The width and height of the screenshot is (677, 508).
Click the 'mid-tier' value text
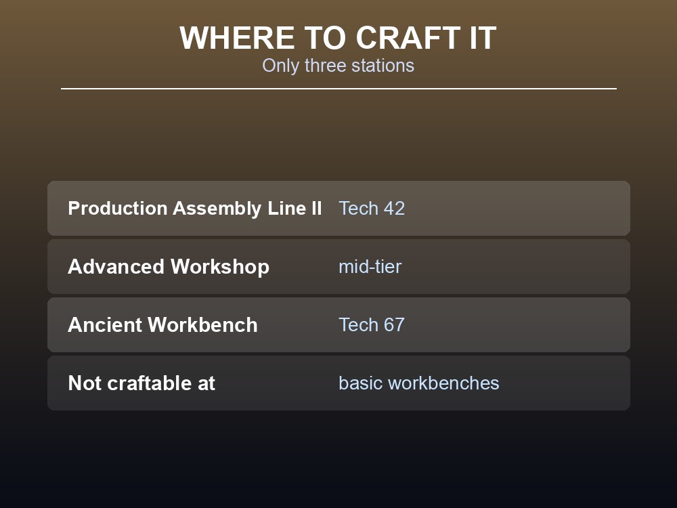pyautogui.click(x=370, y=266)
